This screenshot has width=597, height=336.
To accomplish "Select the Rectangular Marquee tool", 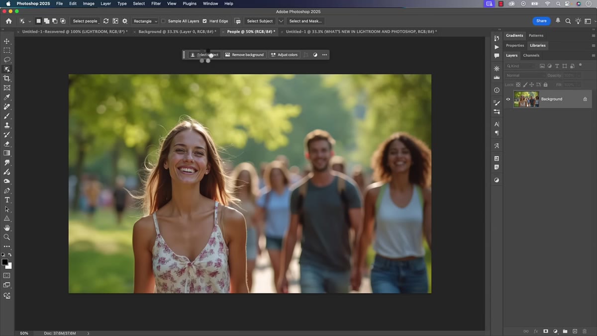I will (x=7, y=50).
